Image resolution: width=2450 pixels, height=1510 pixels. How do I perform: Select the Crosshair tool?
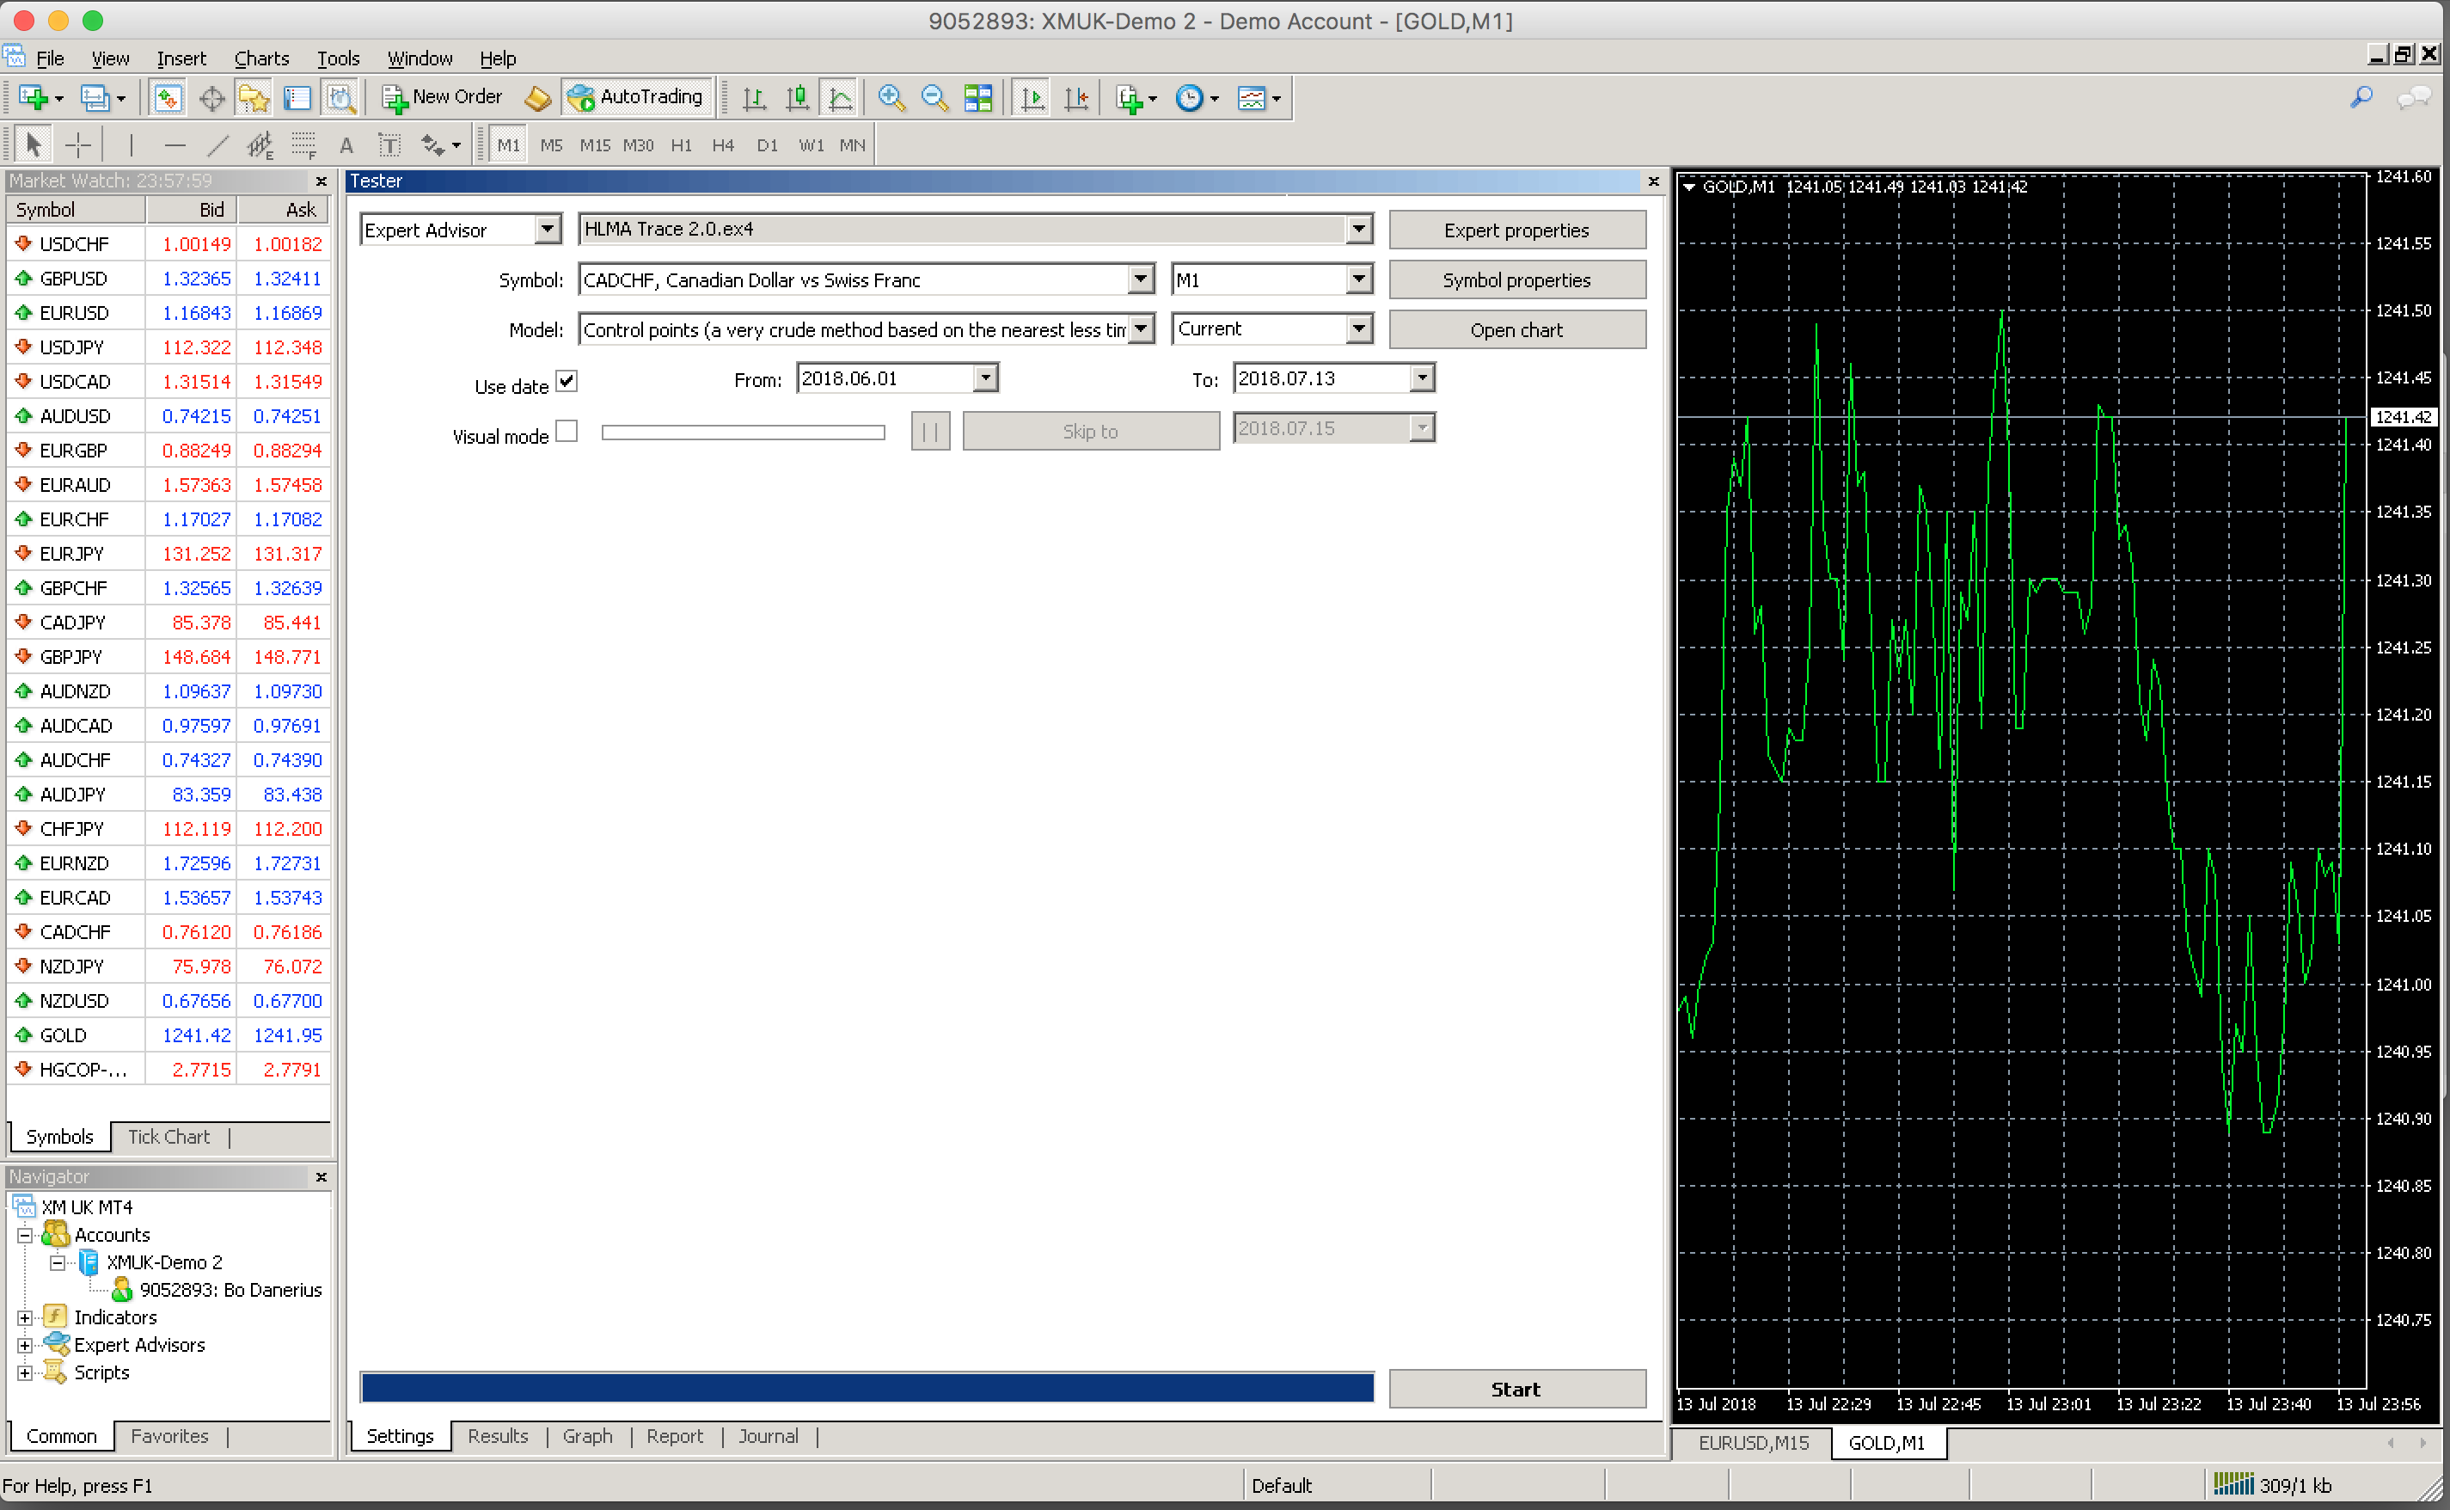(x=78, y=144)
